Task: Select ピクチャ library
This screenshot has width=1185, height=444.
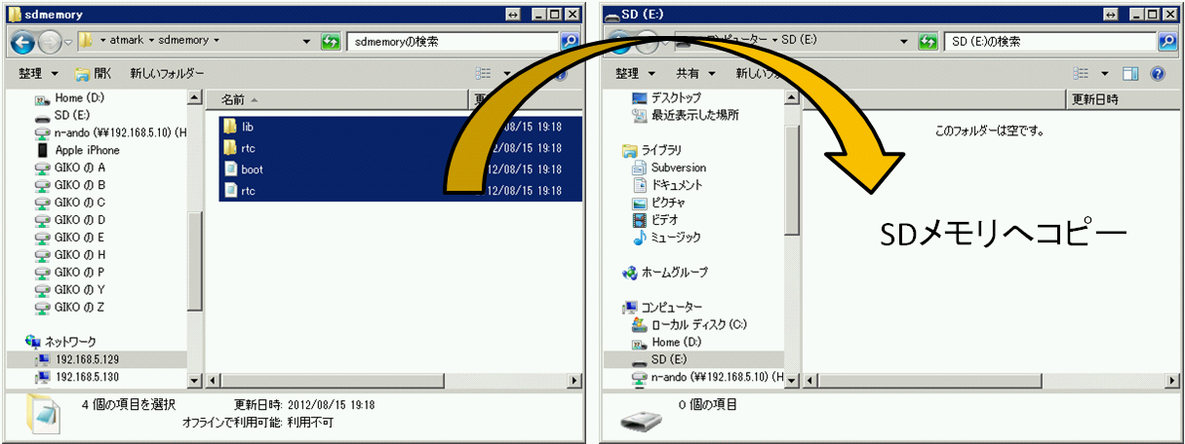Action: tap(659, 203)
